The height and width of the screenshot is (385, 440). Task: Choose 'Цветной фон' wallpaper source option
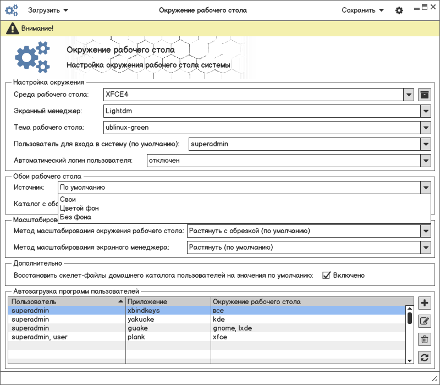79,208
